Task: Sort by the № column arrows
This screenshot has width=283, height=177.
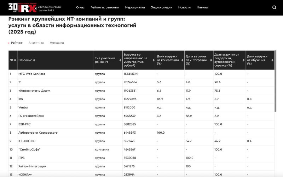Action: 15,60
